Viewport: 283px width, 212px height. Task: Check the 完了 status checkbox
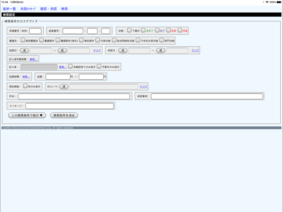[x=157, y=30]
